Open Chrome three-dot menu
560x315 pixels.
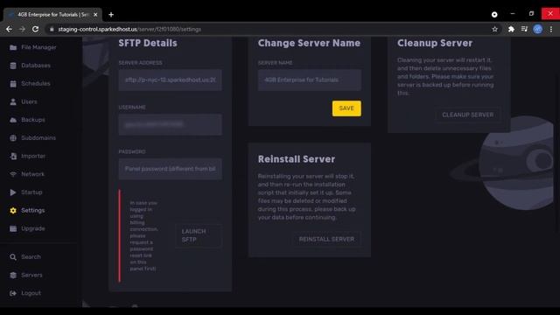coord(551,29)
